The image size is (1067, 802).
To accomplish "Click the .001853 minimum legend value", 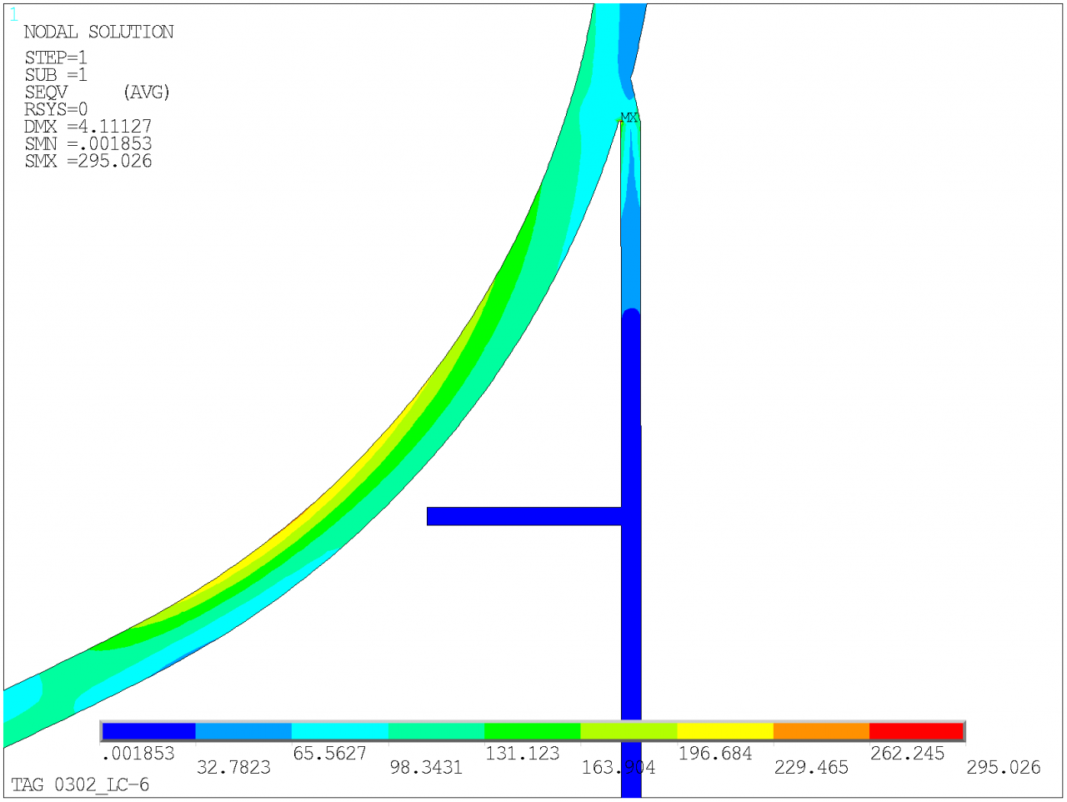I will pyautogui.click(x=138, y=754).
